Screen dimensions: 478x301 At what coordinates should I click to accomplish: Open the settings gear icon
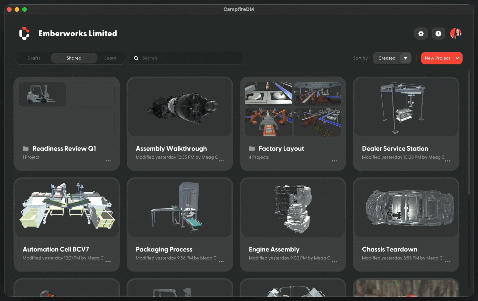[x=421, y=34]
